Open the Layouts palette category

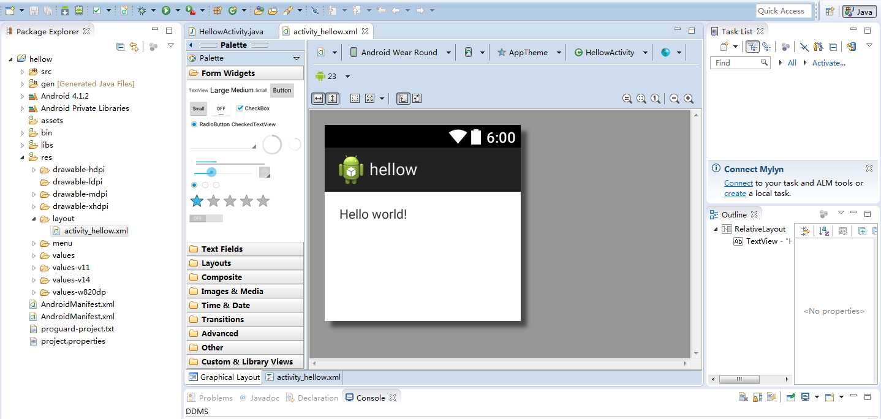pyautogui.click(x=244, y=263)
